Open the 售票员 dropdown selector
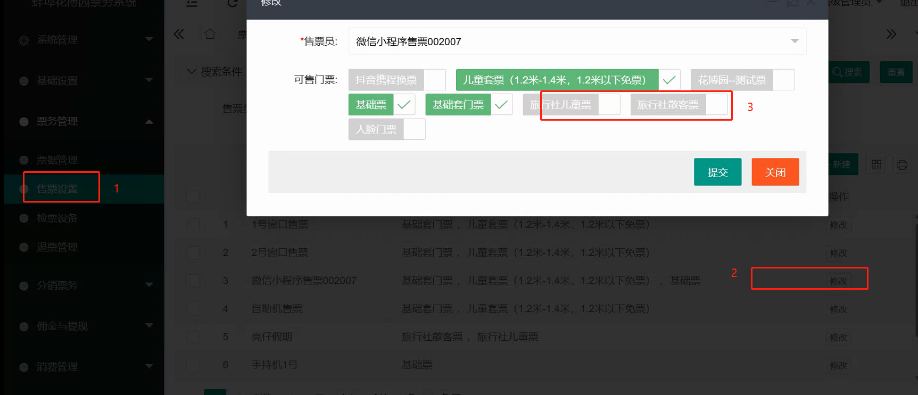Viewport: 918px width, 395px height. (x=577, y=41)
